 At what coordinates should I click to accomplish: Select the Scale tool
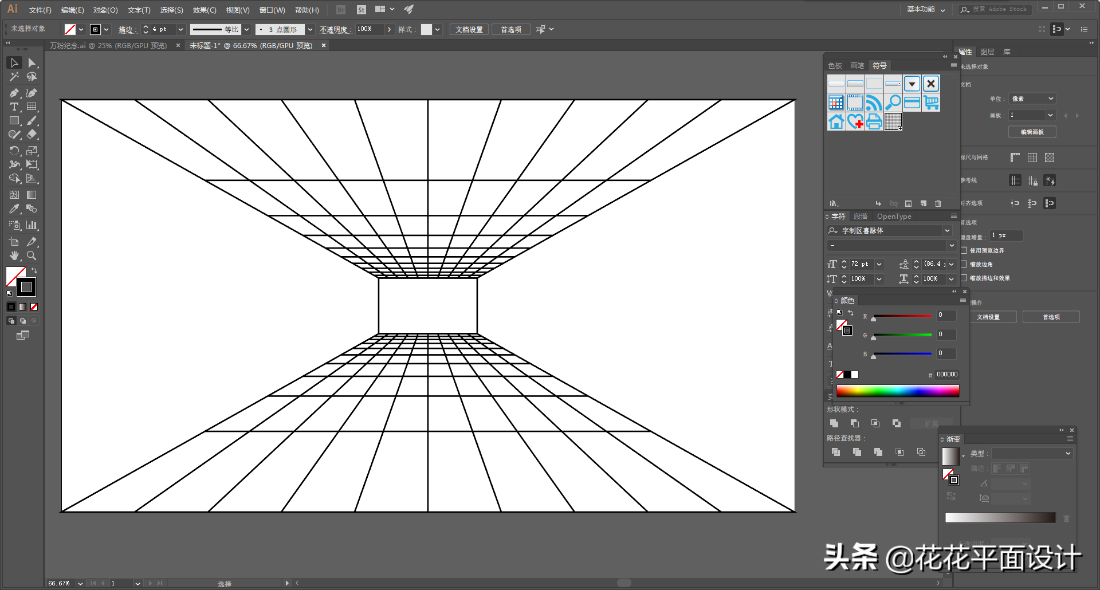[x=32, y=151]
